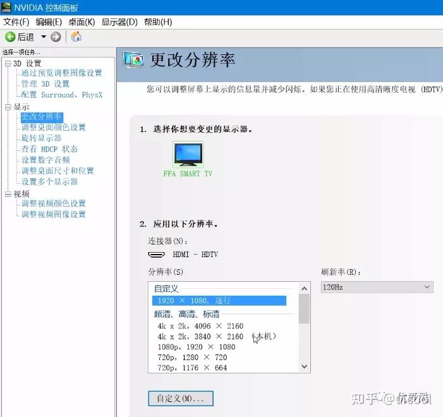Image resolution: width=443 pixels, height=417 pixels.
Task: Open 调整视频颜色设置 page
Action: point(54,203)
